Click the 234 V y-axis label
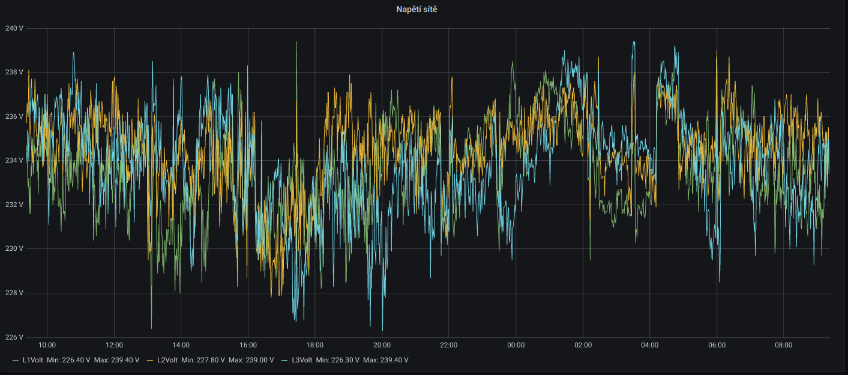848x375 pixels. pyautogui.click(x=14, y=160)
